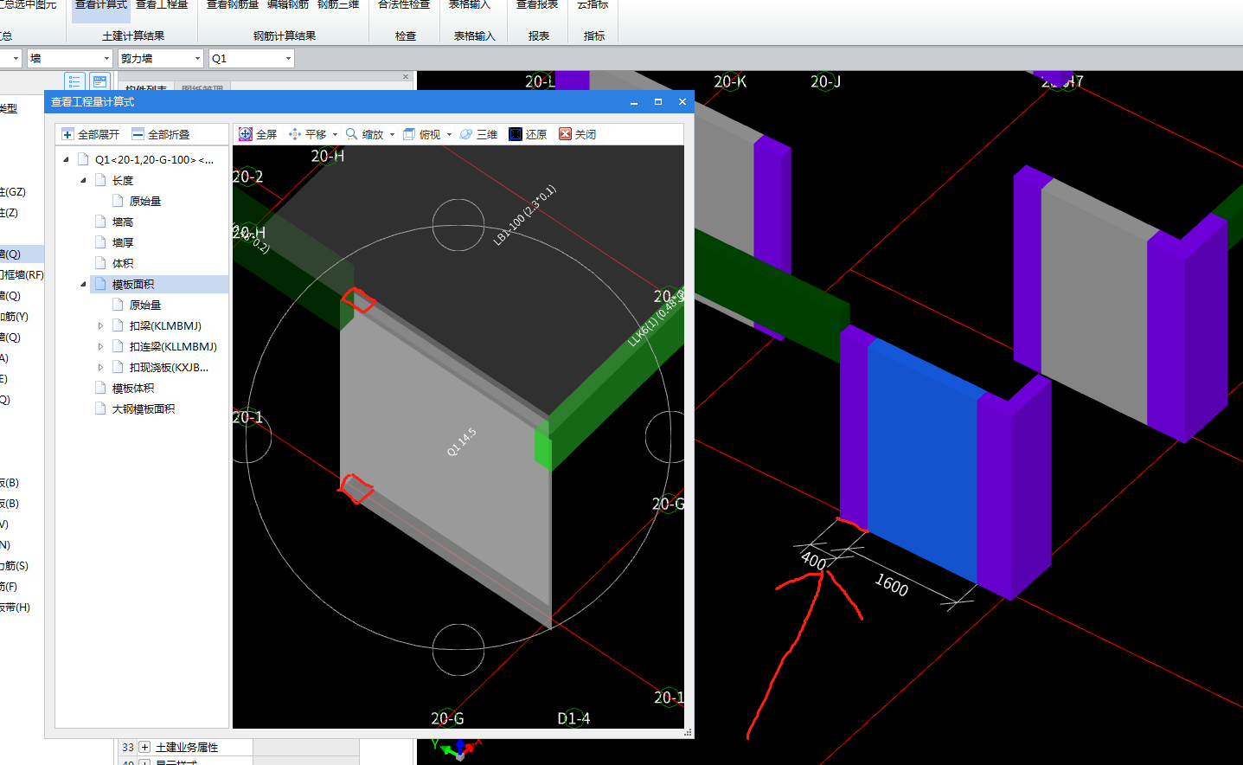Select 原始量 under 模板面积

[145, 305]
